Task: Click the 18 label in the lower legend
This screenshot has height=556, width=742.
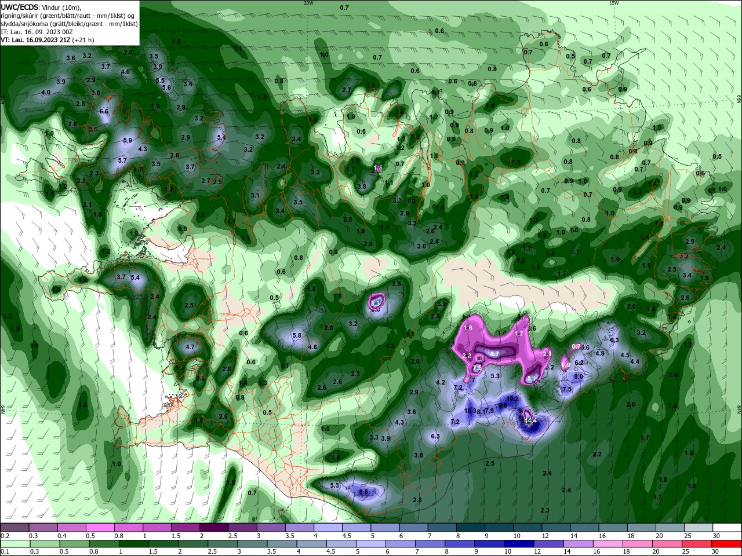Action: click(627, 551)
